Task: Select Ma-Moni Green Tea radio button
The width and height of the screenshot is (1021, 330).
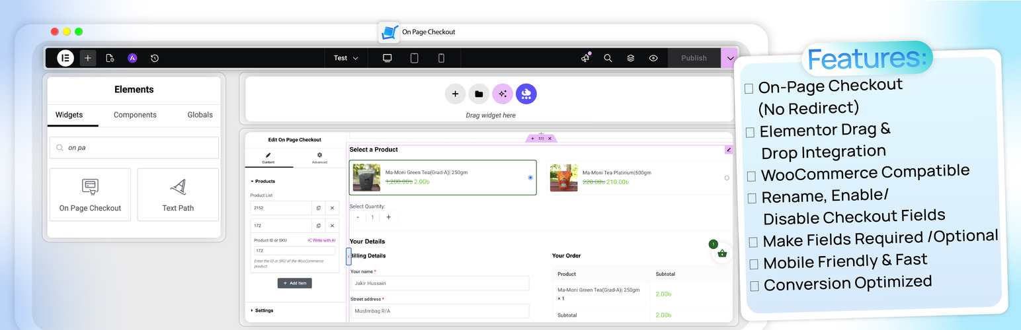Action: pyautogui.click(x=530, y=178)
